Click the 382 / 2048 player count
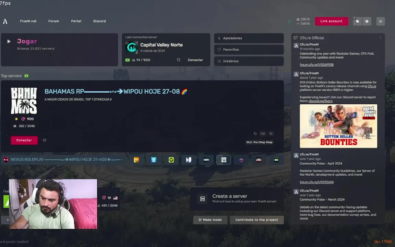The width and height of the screenshot is (395, 247). (x=24, y=126)
